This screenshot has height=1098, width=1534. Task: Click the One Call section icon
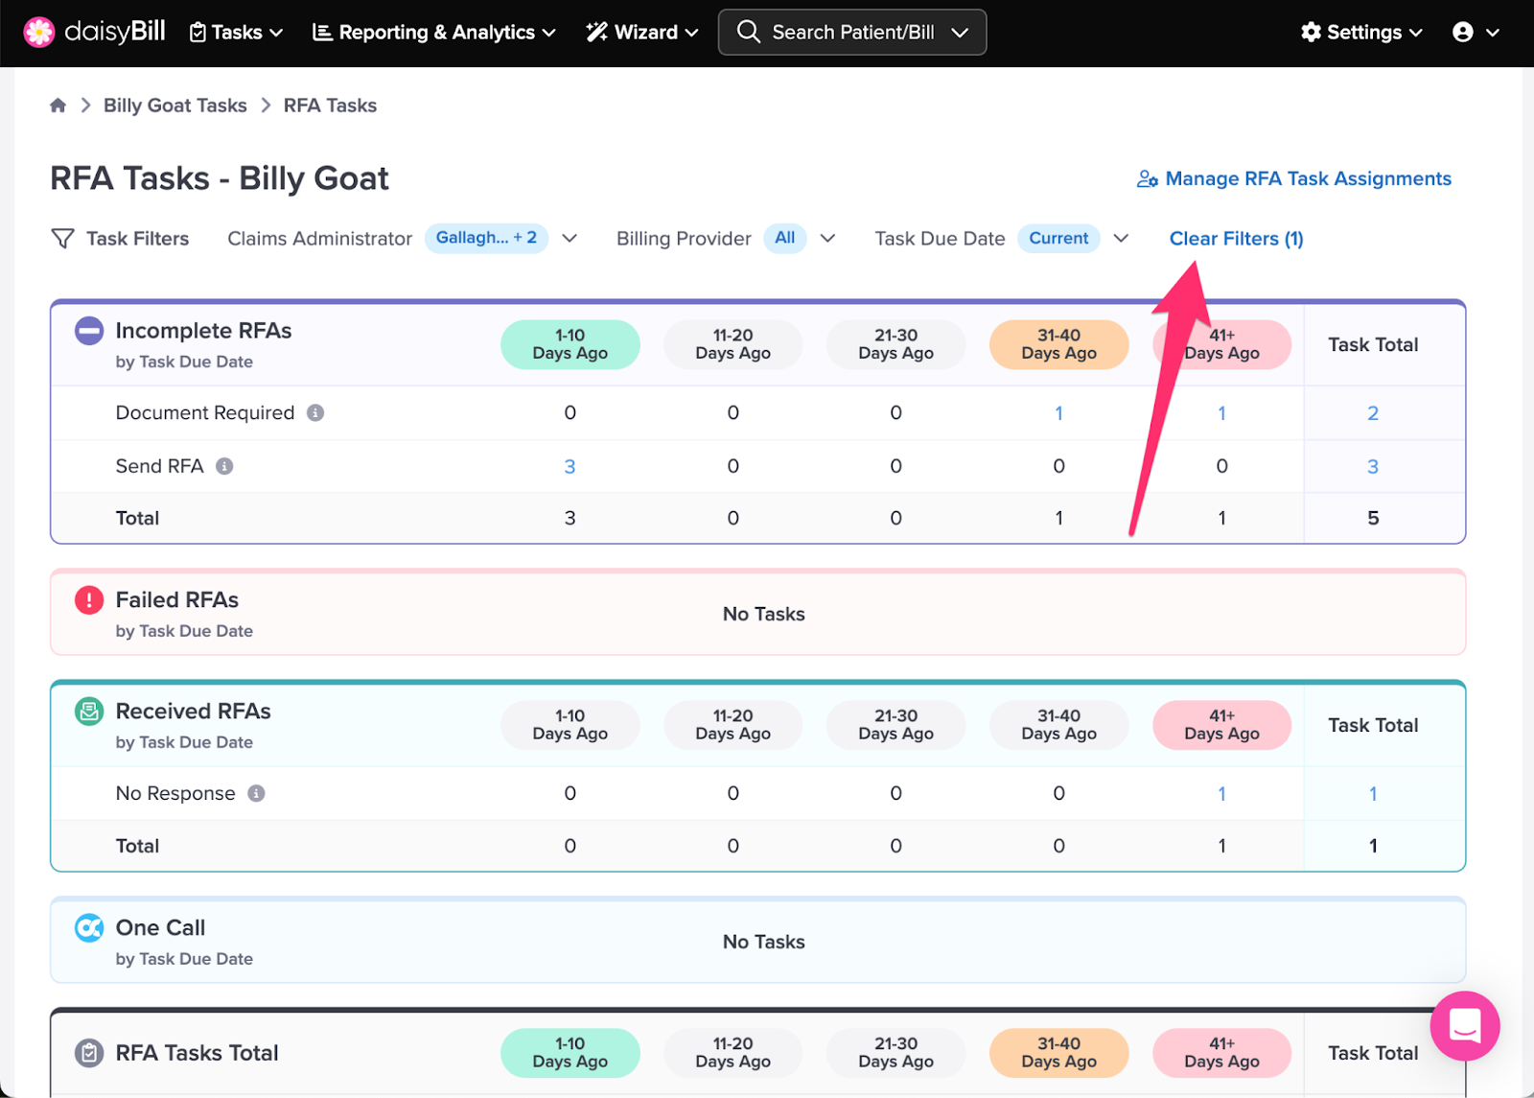(x=89, y=927)
